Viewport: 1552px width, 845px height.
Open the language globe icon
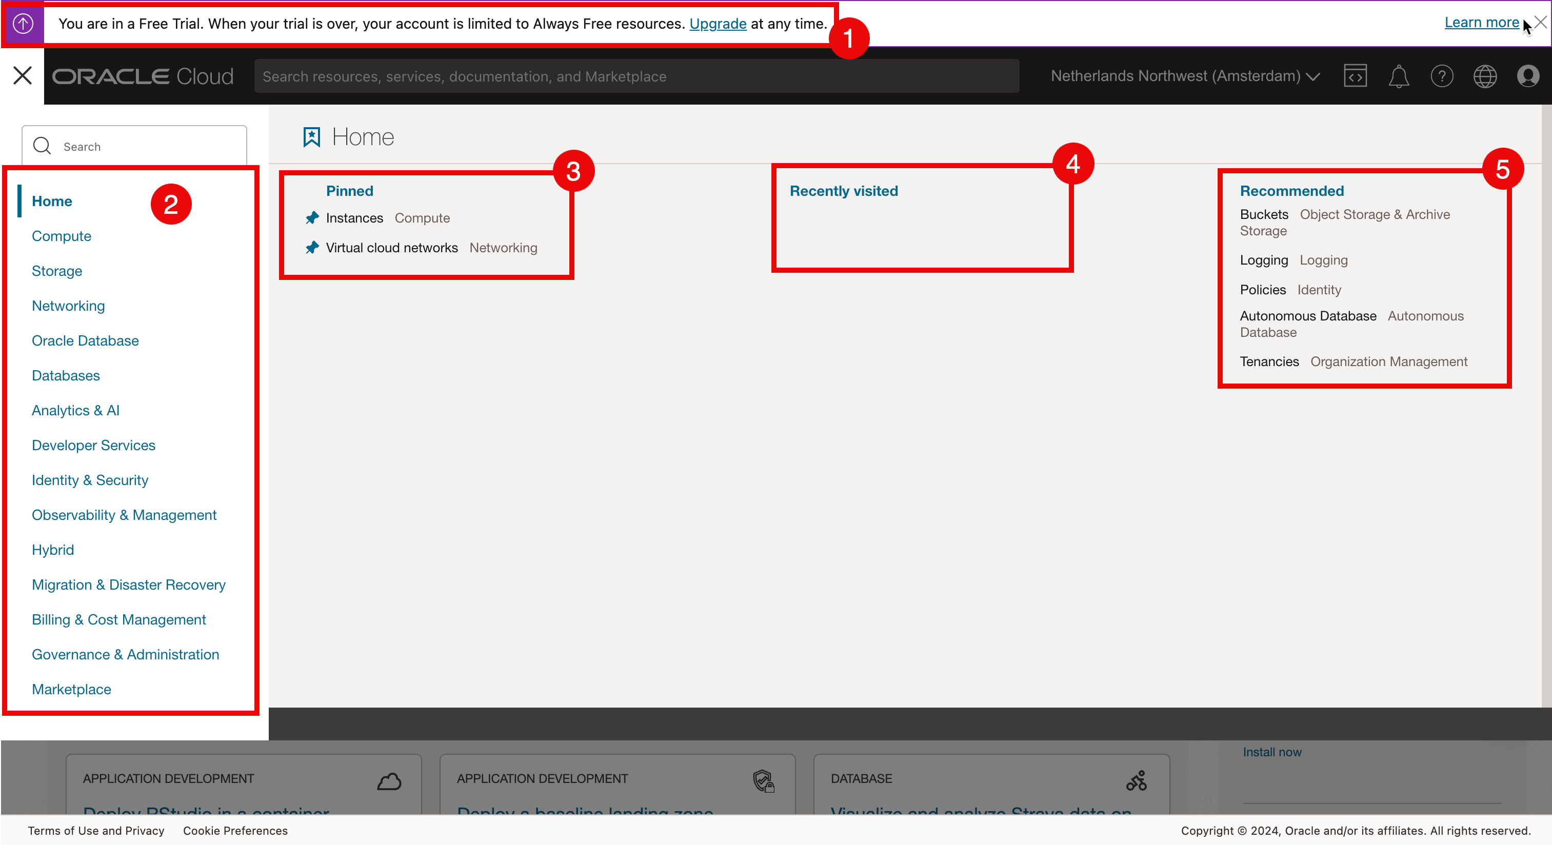coord(1484,76)
